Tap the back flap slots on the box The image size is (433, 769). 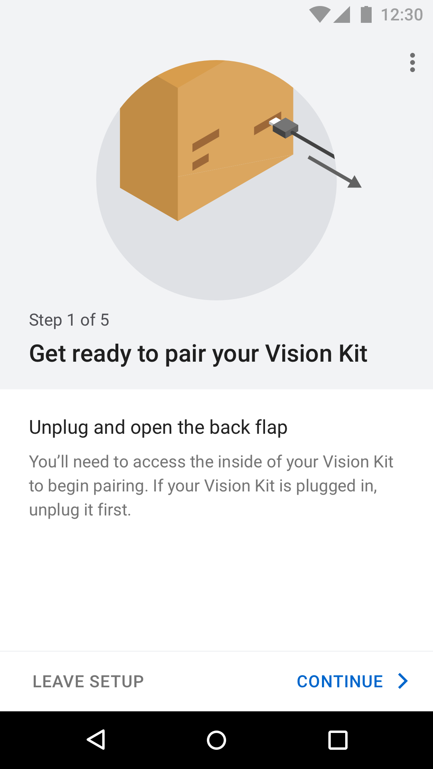(206, 149)
